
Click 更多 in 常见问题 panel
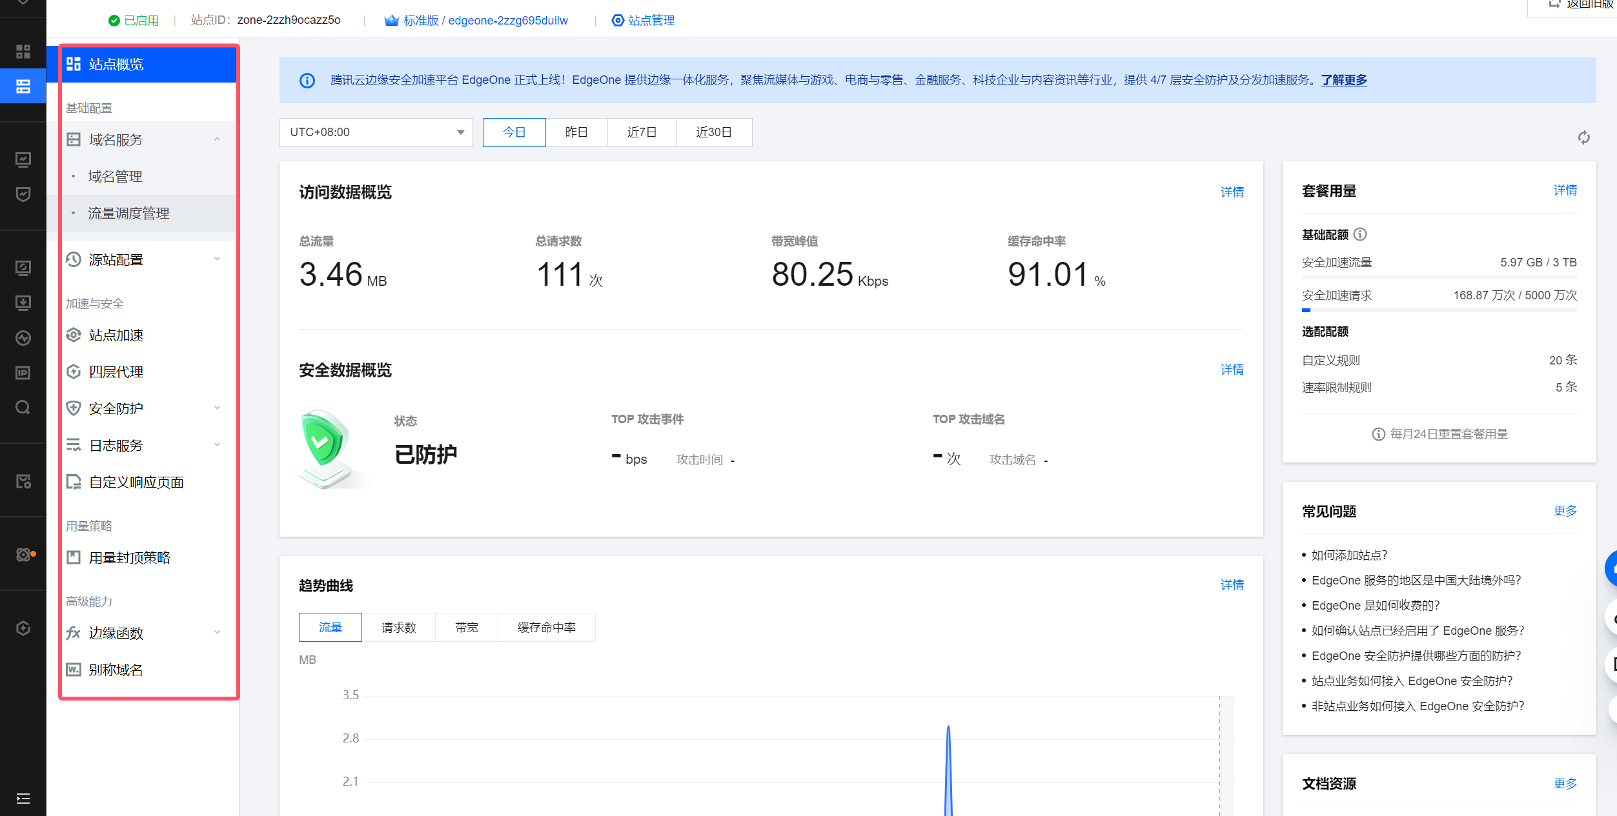click(1565, 511)
